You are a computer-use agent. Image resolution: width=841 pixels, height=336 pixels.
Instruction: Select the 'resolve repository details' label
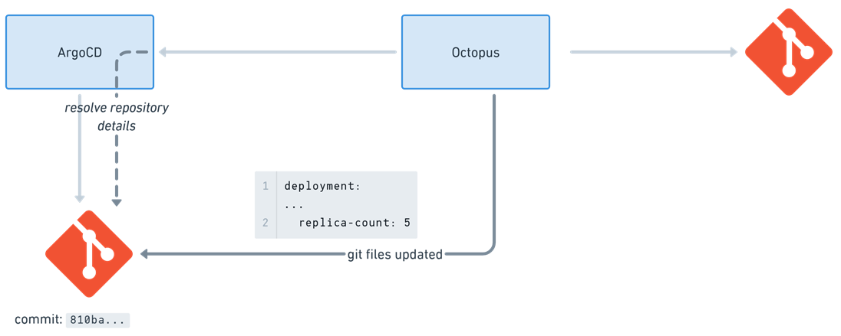point(117,117)
